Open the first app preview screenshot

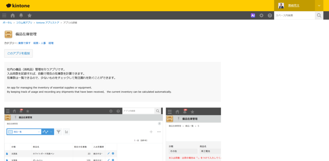tap(84, 134)
